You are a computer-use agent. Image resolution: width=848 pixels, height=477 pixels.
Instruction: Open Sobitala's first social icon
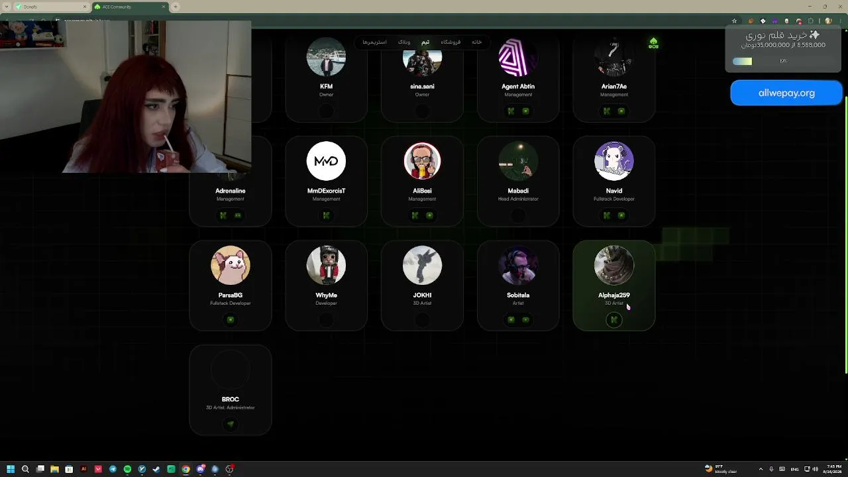(x=511, y=320)
